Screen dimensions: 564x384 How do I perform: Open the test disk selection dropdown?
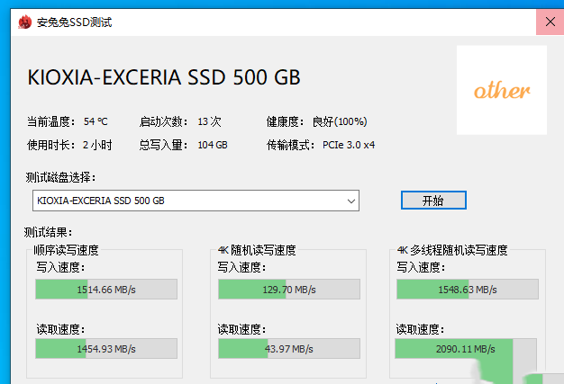(196, 201)
